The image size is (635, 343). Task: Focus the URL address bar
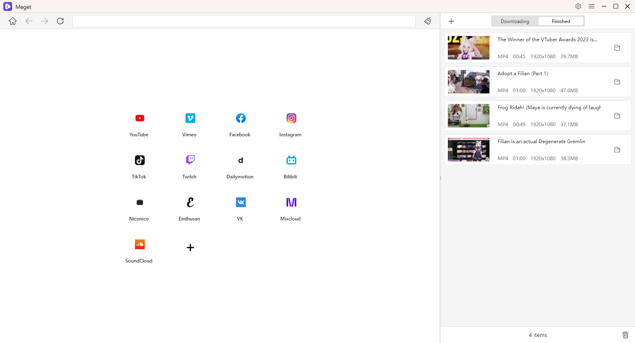244,21
